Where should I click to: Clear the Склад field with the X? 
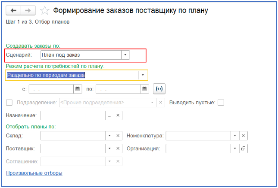[x=118, y=136]
